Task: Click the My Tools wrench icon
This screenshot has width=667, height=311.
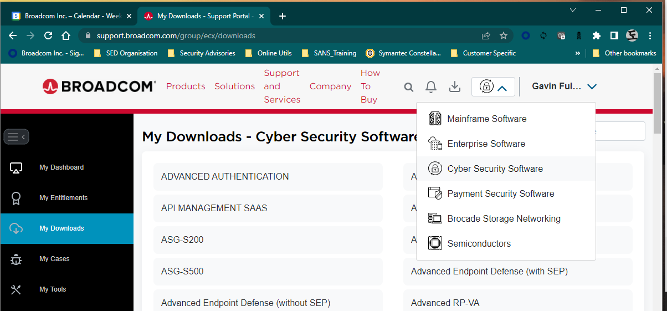Action: pyautogui.click(x=16, y=289)
